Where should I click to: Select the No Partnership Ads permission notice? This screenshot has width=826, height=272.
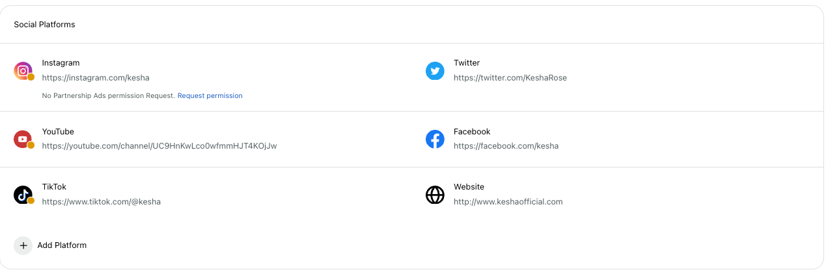tap(109, 96)
